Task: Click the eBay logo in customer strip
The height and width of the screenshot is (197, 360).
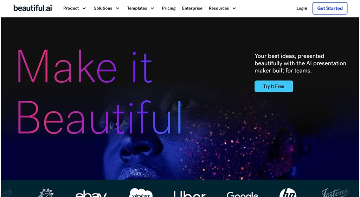Action: click(91, 193)
